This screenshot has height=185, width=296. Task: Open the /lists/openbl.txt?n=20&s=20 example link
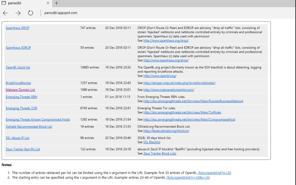tap(188, 178)
